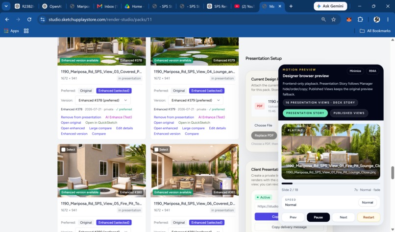Viewport: 395px width, 232px height.
Task: Pause the presentation playback
Action: (x=318, y=217)
